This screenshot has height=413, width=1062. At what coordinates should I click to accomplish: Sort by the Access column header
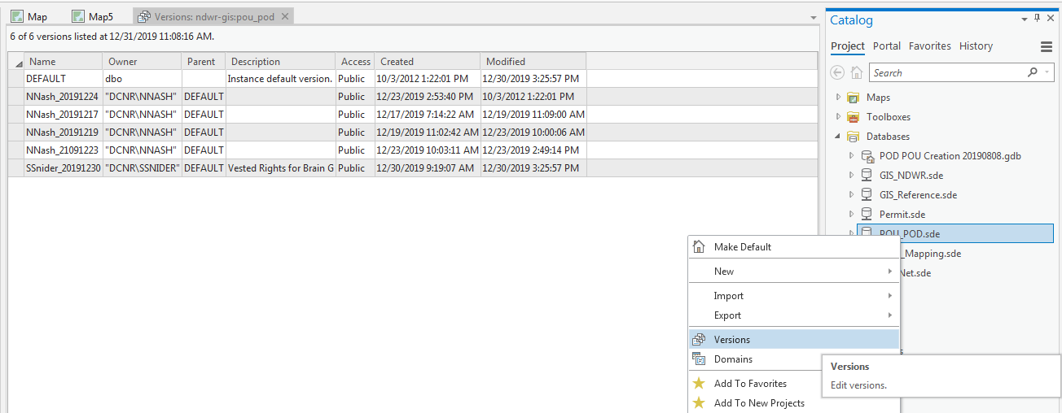pyautogui.click(x=355, y=62)
